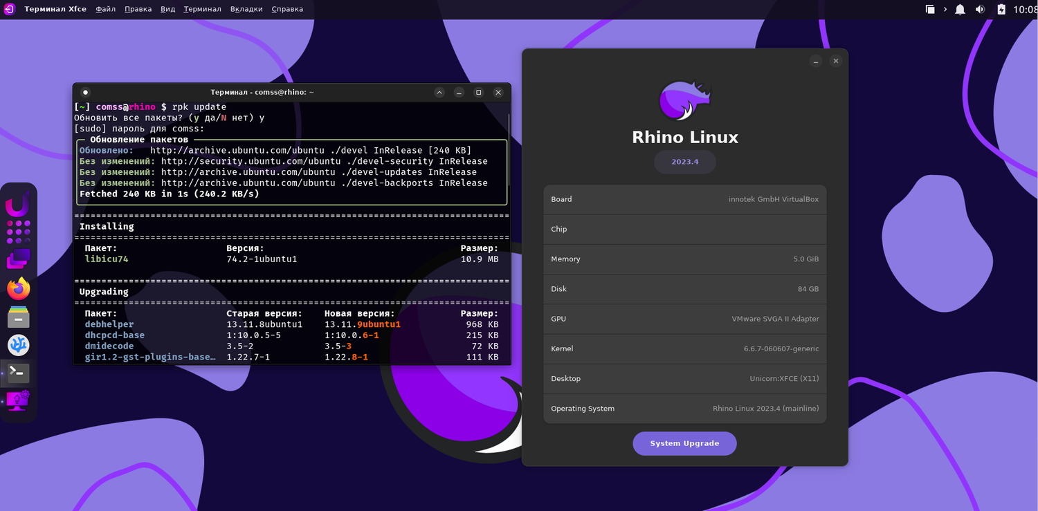Click the Rhino Linux heading text
This screenshot has width=1038, height=511.
[685, 137]
